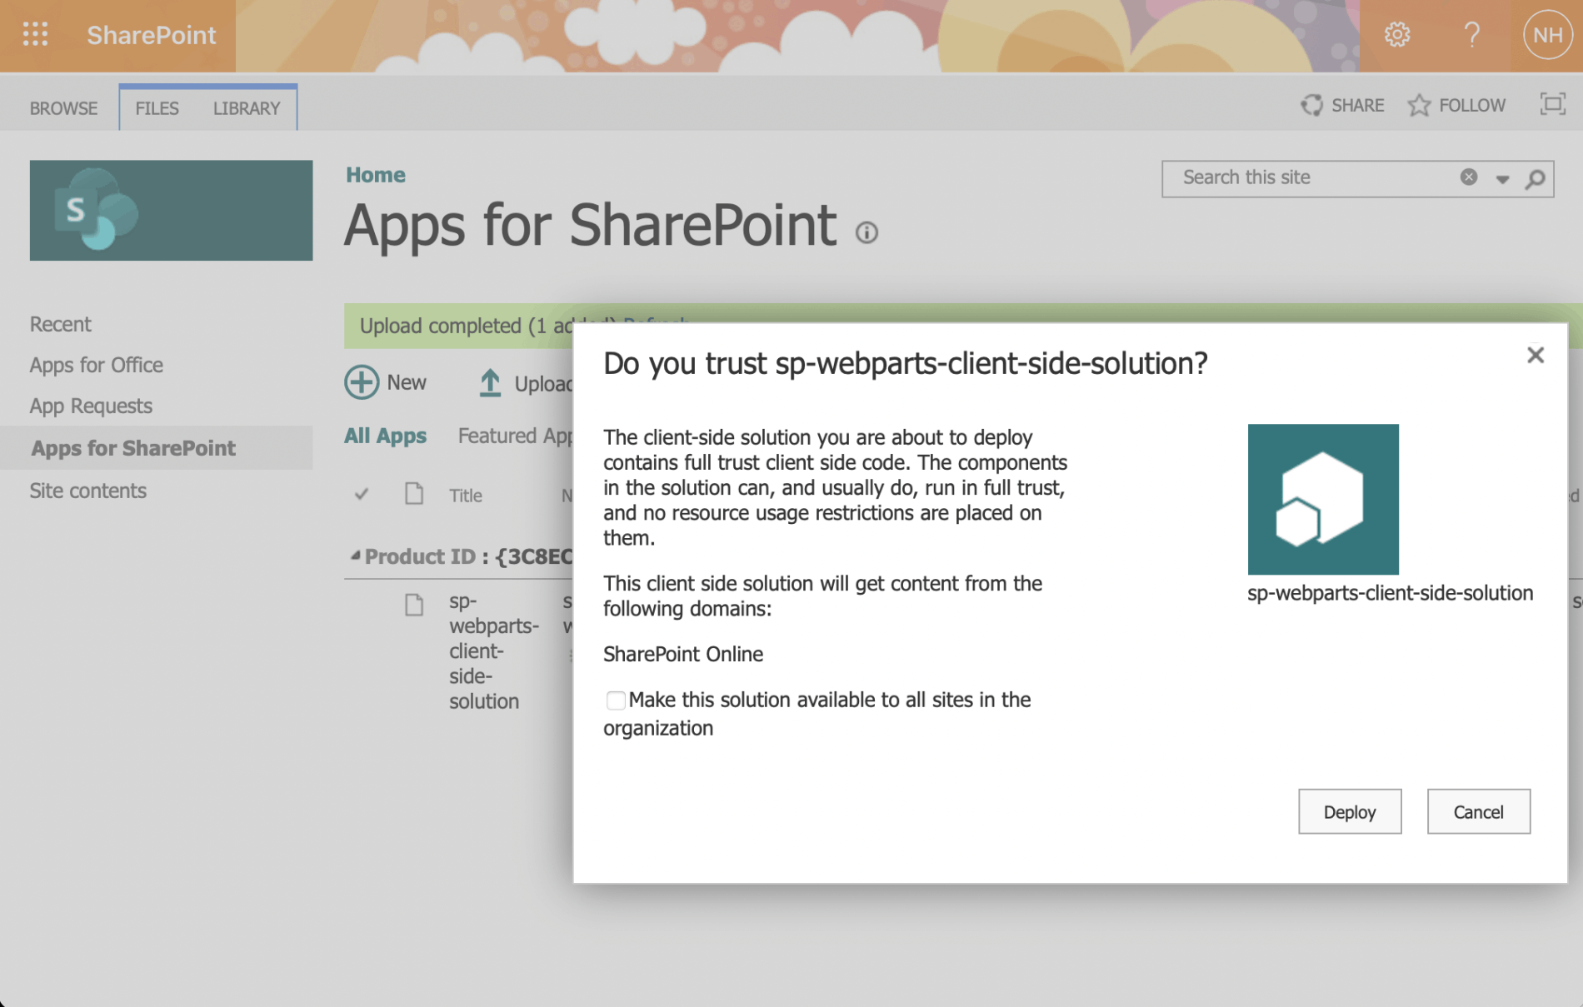Open the app launcher waffle icon
Screen dimensions: 1583x1007
35,34
